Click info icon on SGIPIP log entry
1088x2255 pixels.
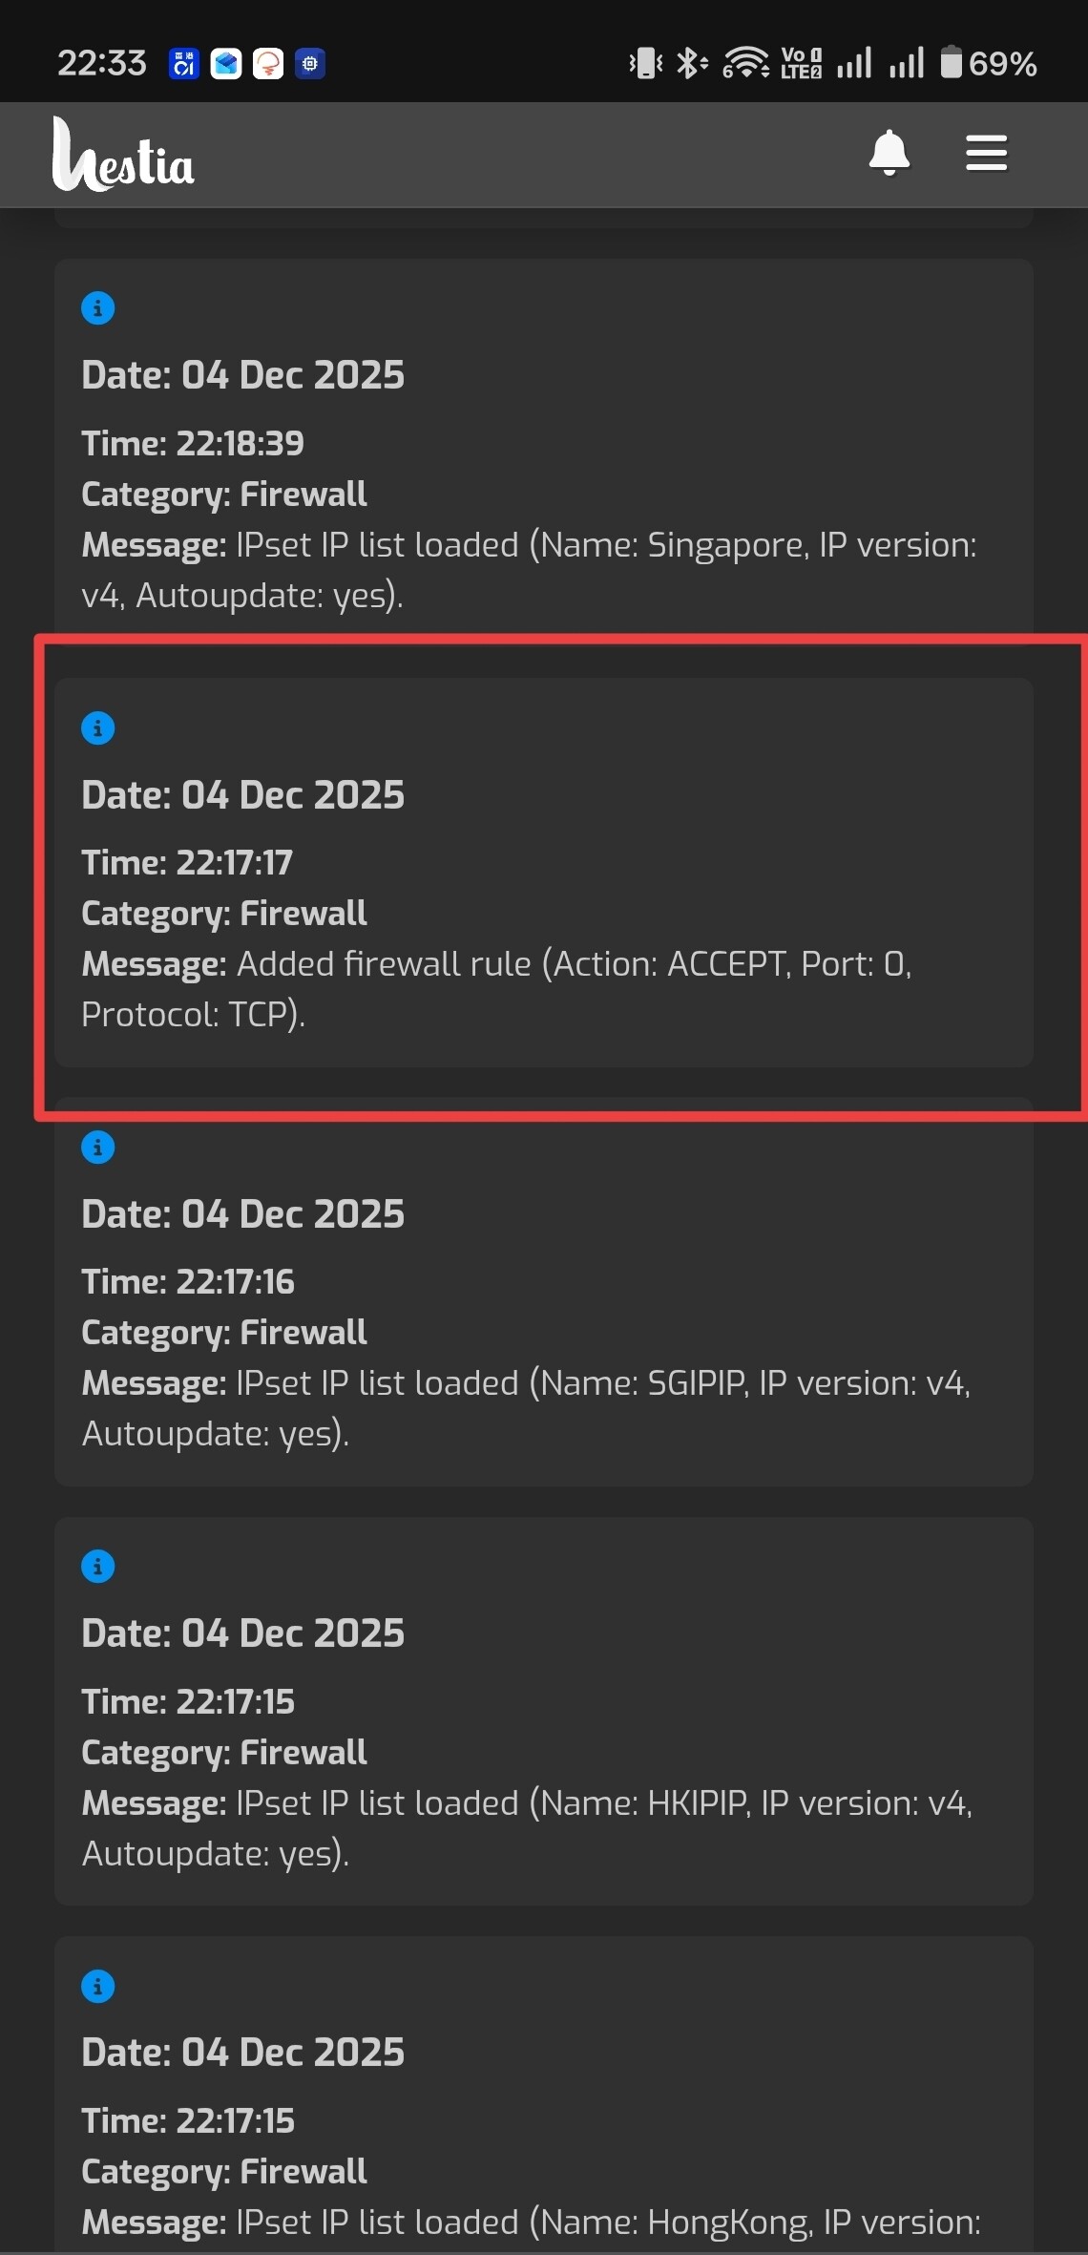(98, 1148)
